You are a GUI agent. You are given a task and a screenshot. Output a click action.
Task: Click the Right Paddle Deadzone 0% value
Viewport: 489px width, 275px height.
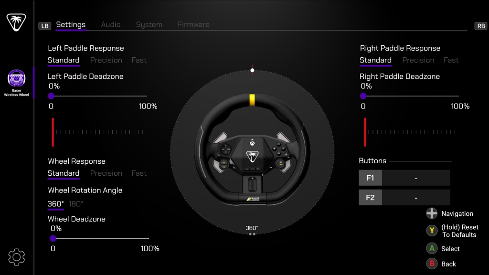point(366,86)
